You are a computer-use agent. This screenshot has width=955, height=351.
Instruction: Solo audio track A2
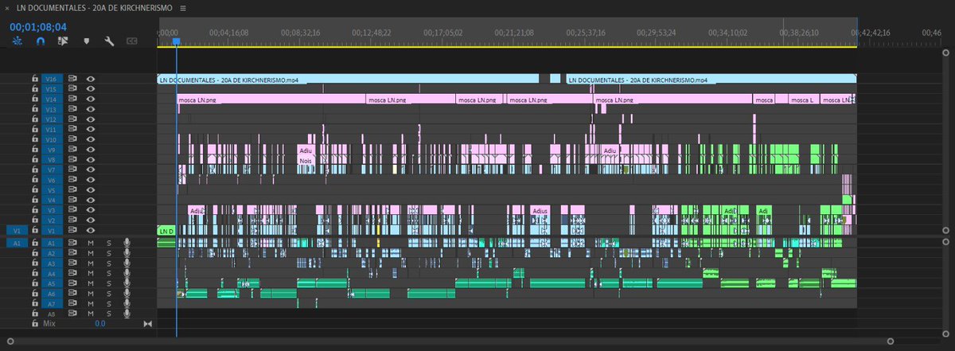pyautogui.click(x=108, y=253)
